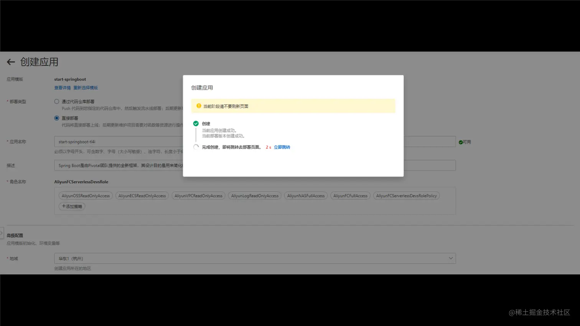Click the loading spinner beside 完成创建
580x326 pixels.
196,147
